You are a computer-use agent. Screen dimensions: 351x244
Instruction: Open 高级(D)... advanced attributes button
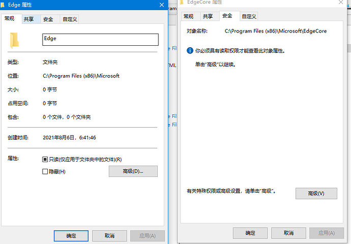click(x=133, y=171)
